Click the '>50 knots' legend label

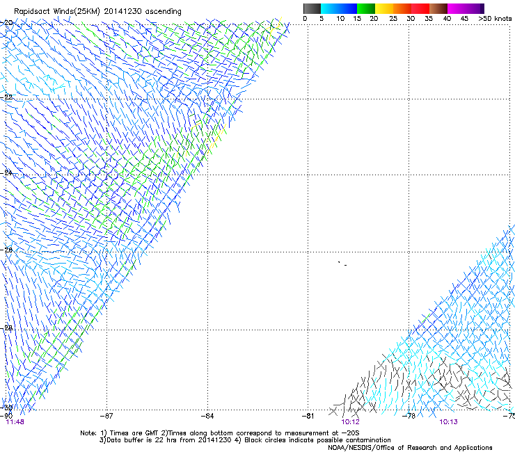point(495,19)
